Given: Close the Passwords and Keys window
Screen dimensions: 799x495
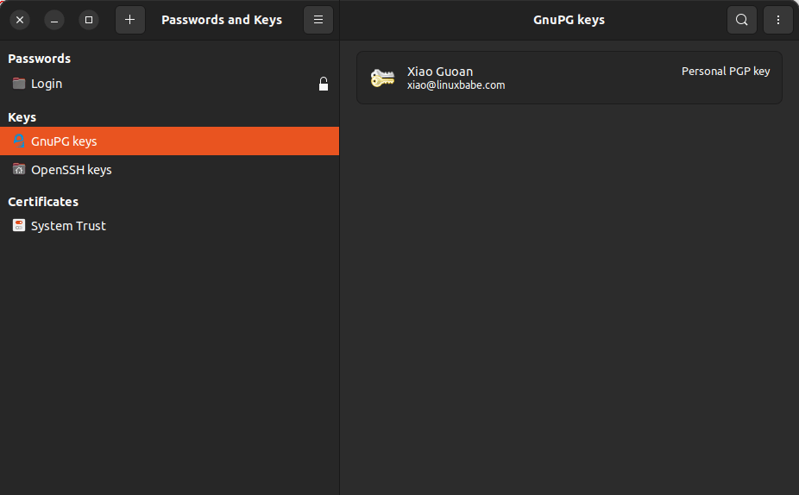Looking at the screenshot, I should tap(20, 20).
